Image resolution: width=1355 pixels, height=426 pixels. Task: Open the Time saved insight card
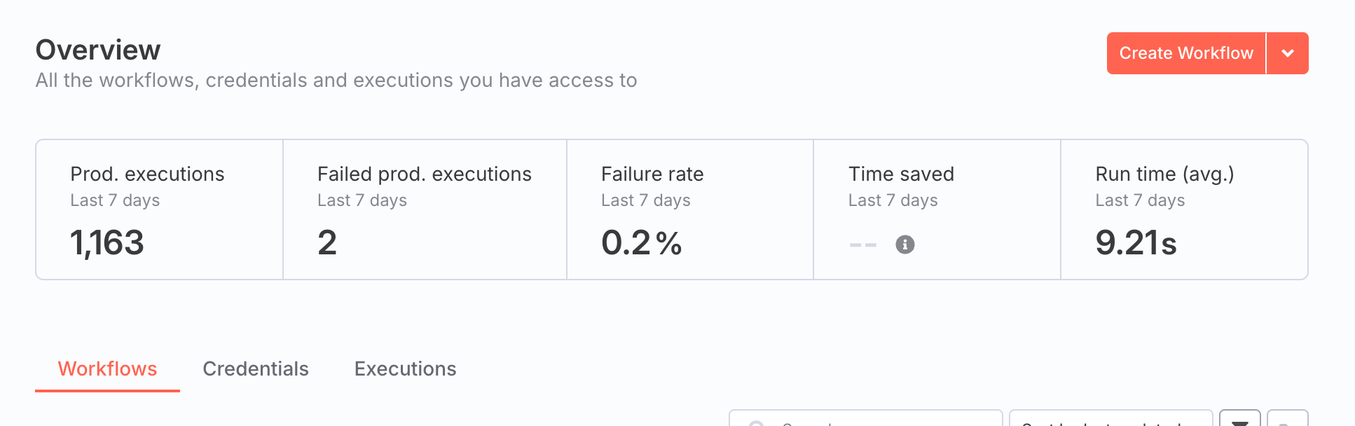click(937, 209)
